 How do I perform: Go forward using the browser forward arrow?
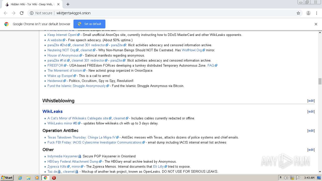pos(14,13)
